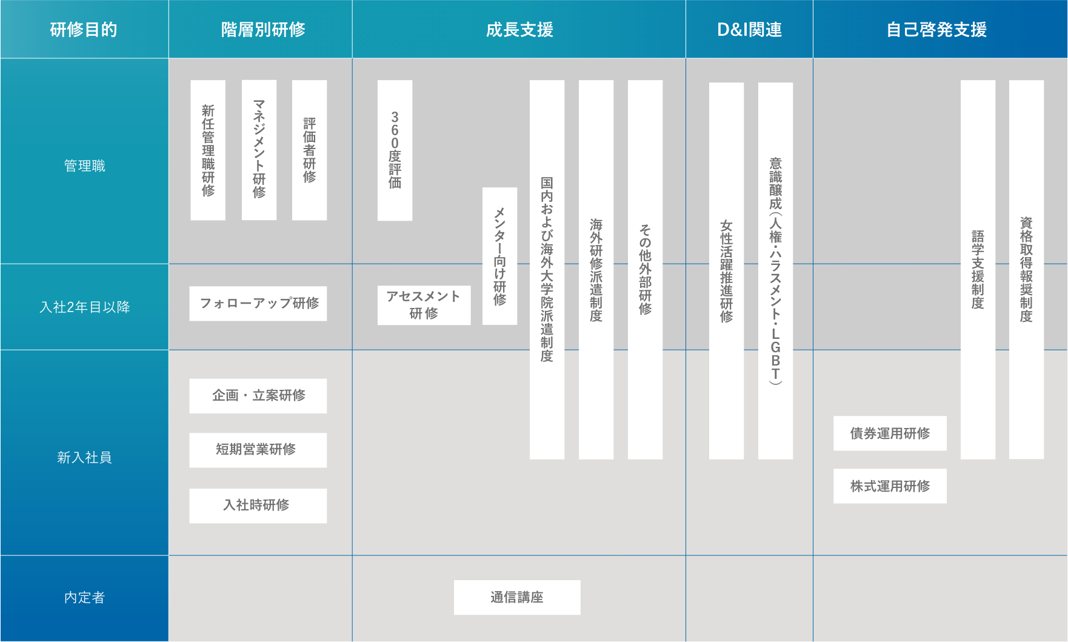Click the 通信講座 box

click(x=517, y=597)
